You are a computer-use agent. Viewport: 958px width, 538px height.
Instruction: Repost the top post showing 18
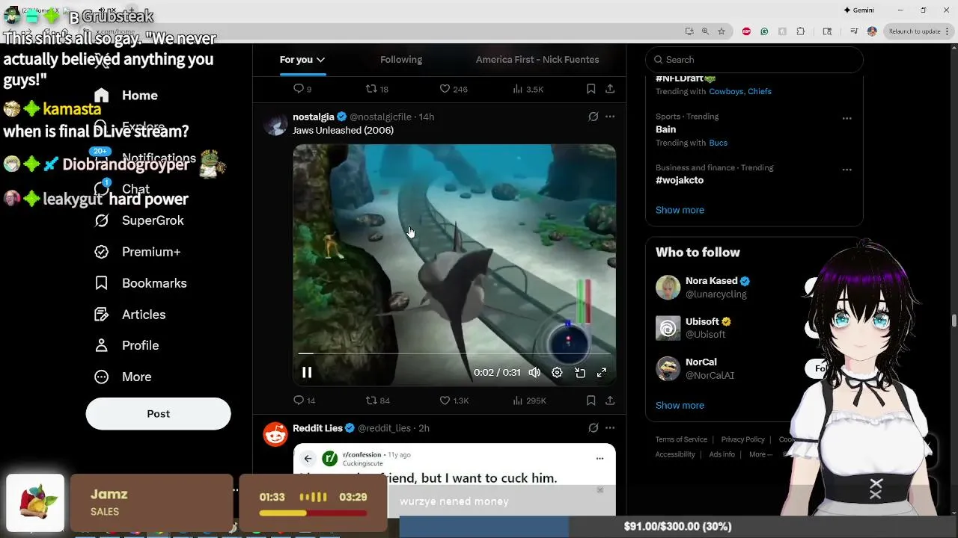pos(377,89)
